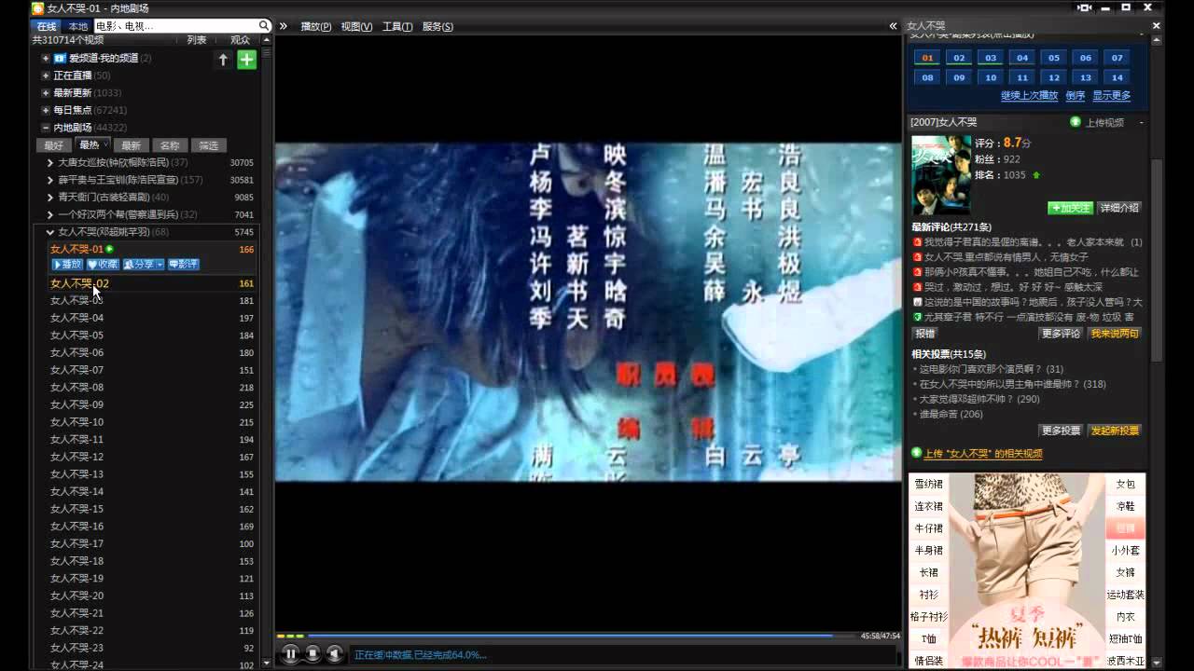The height and width of the screenshot is (671, 1194).
Task: Open the 视图(V) menu
Action: pyautogui.click(x=356, y=26)
